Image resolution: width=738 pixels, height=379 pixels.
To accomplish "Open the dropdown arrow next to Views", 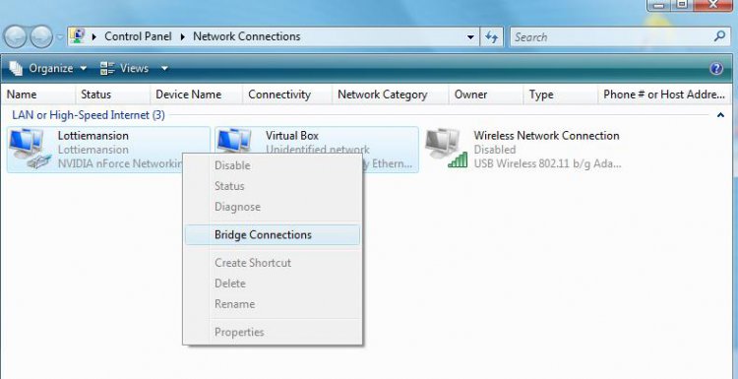I will pyautogui.click(x=164, y=68).
